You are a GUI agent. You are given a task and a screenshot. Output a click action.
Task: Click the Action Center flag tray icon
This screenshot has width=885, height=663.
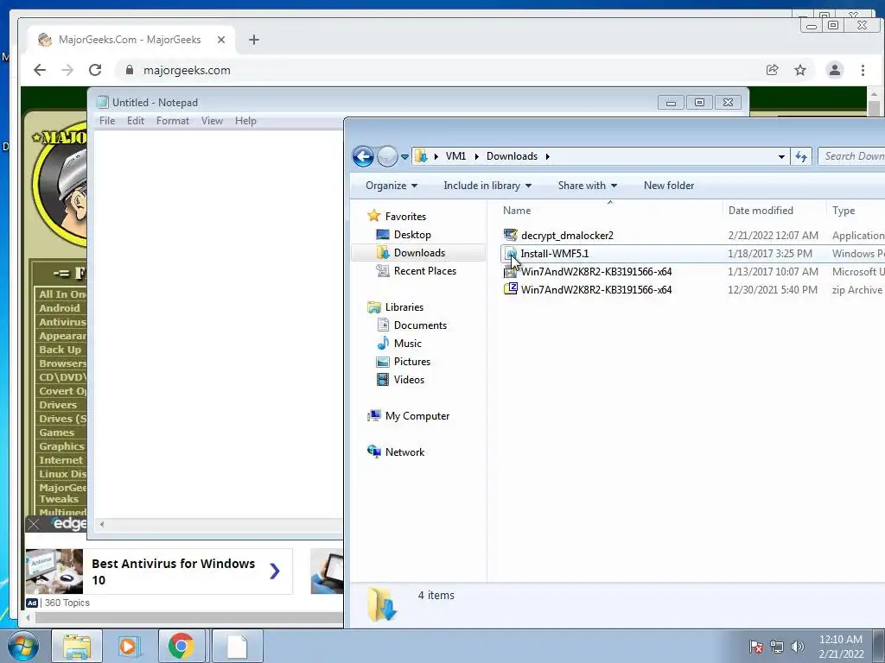coord(756,647)
